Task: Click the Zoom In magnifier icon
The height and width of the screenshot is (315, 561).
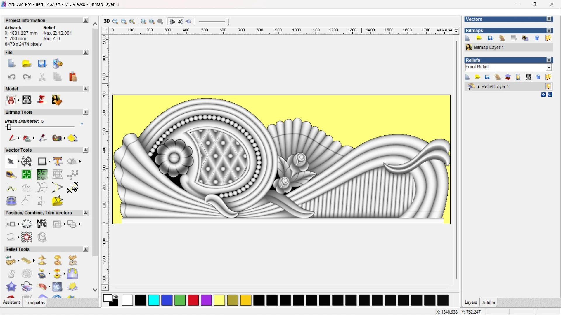Action: (x=115, y=21)
